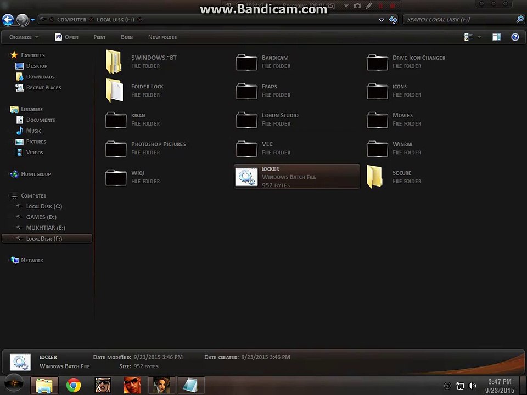Show hidden tray icons arrow
Image resolution: width=527 pixels, height=395 pixels.
point(447,386)
